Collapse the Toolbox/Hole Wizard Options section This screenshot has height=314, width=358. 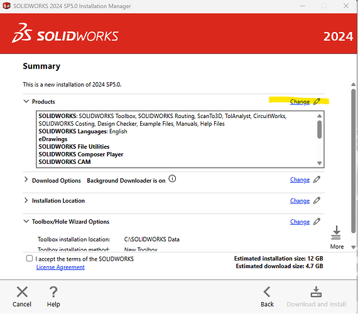[26, 221]
